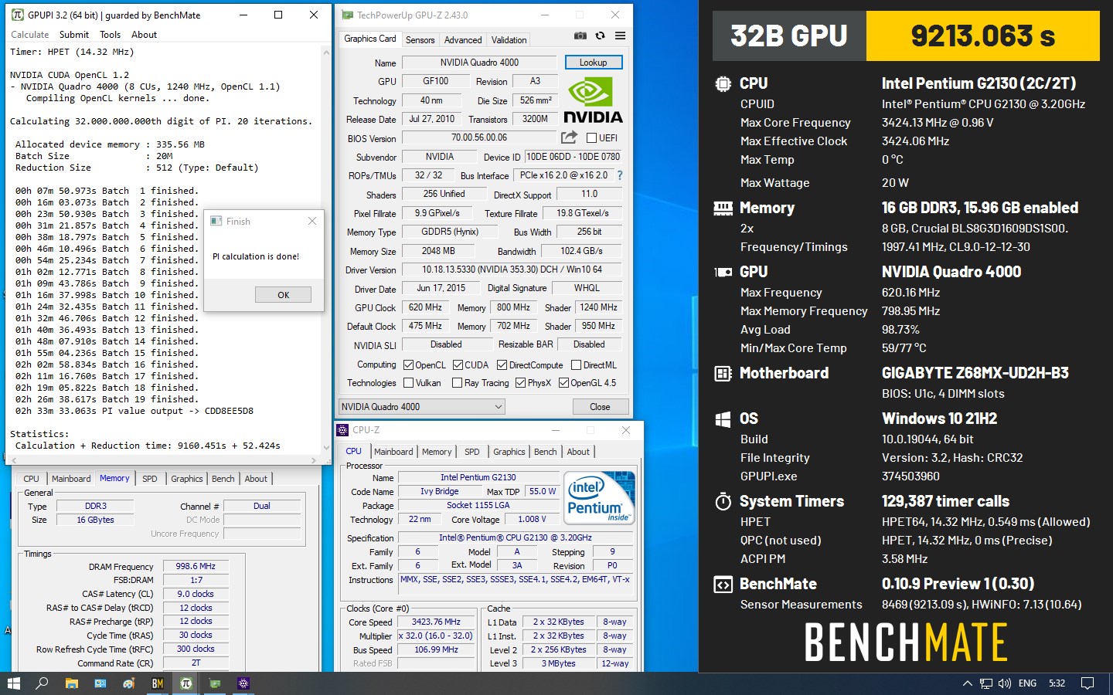Open taskbar Search
The width and height of the screenshot is (1113, 695).
tap(43, 683)
